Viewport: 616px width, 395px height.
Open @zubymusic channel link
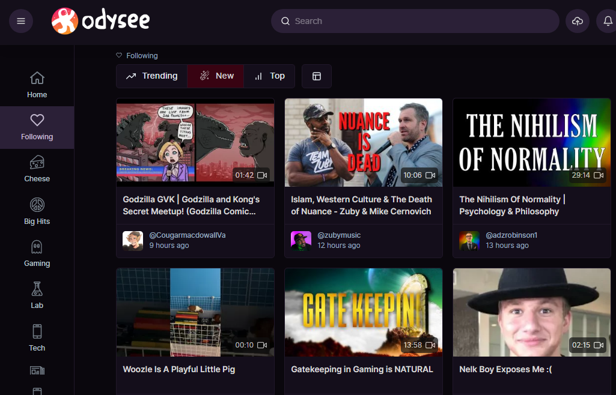pyautogui.click(x=339, y=235)
